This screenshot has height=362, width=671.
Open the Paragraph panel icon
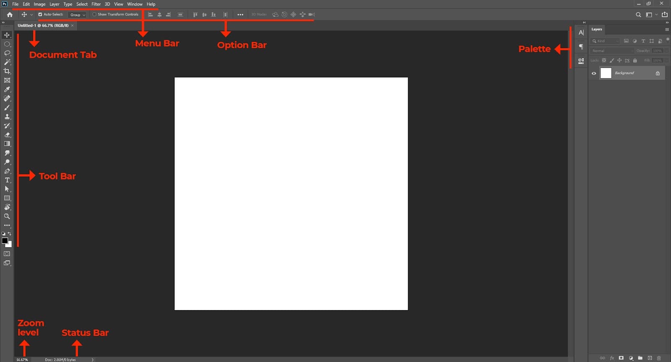581,46
